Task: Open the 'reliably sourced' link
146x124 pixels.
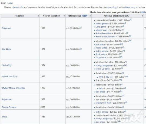Action: coord(131,7)
